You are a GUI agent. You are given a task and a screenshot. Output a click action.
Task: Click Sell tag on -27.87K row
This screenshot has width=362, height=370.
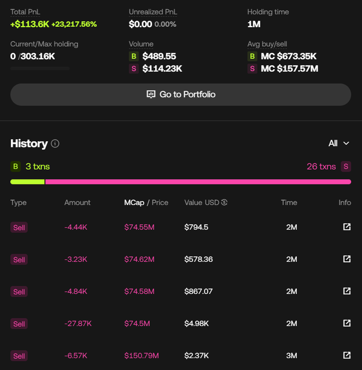click(x=19, y=324)
